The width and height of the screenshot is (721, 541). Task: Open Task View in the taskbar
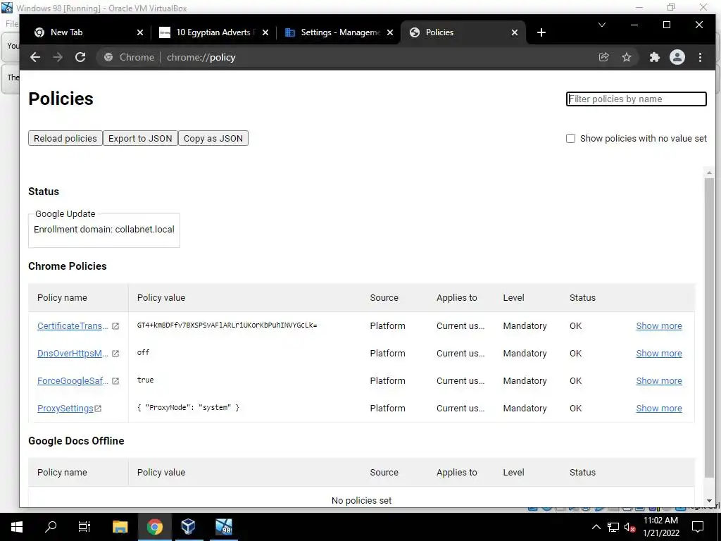(84, 527)
